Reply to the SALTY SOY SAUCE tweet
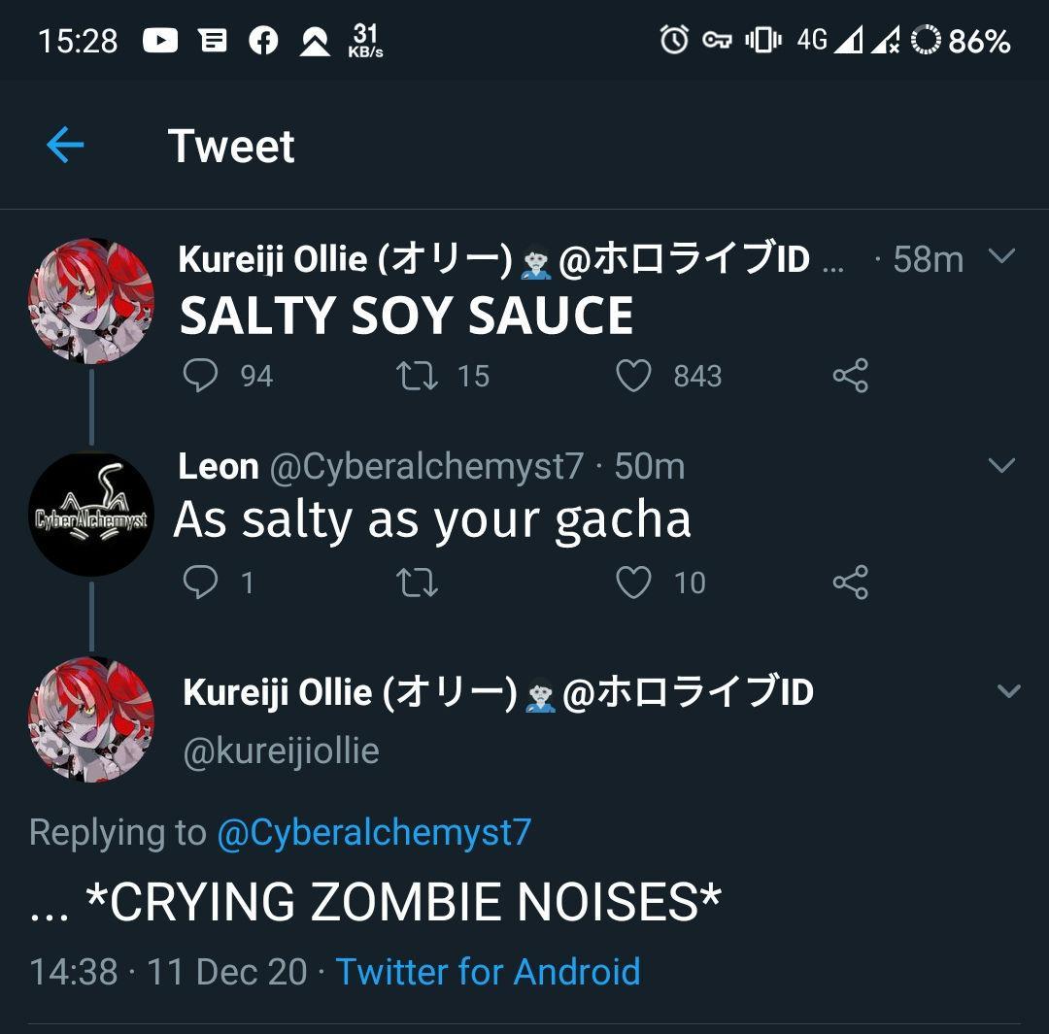The height and width of the screenshot is (1034, 1049). (x=201, y=376)
